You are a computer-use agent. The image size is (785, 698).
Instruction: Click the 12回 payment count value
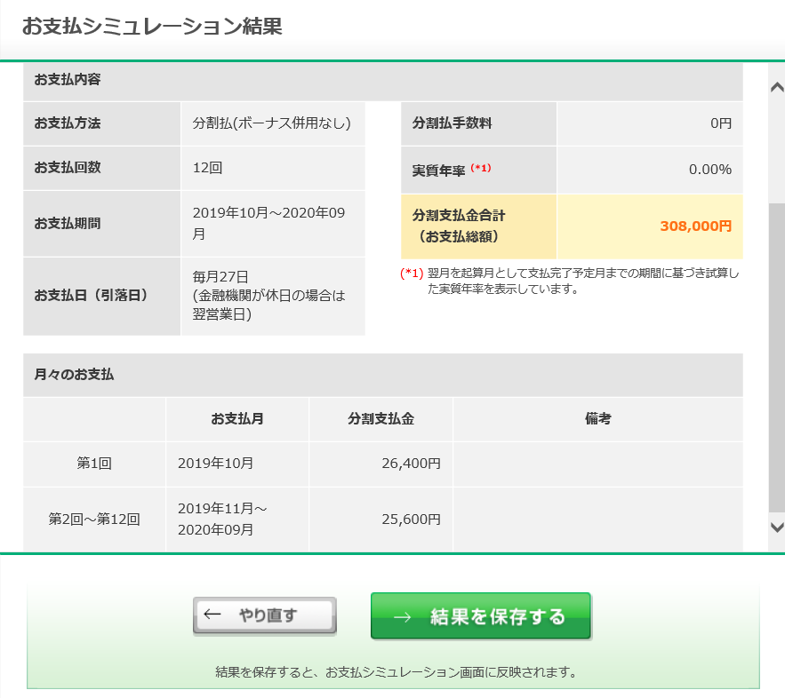point(207,168)
